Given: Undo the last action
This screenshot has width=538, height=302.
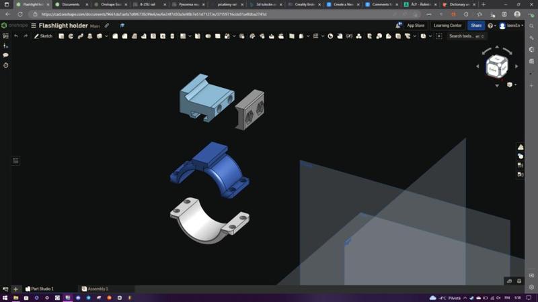Looking at the screenshot, I should click(x=16, y=36).
